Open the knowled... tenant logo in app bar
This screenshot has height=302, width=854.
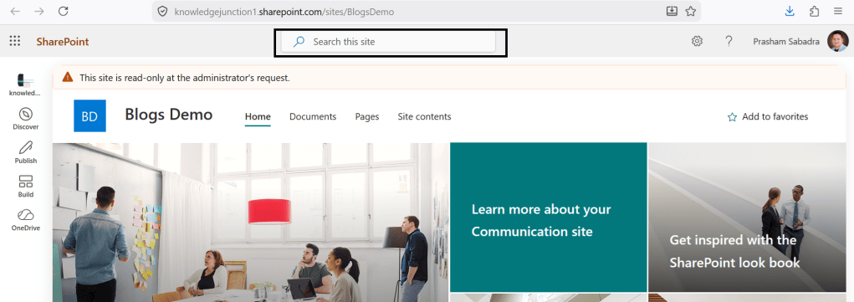pos(25,84)
